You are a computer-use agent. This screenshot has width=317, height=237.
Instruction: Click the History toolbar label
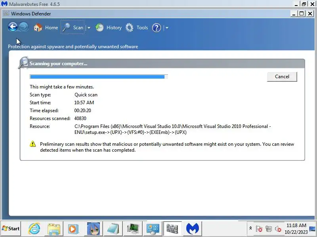click(x=114, y=27)
